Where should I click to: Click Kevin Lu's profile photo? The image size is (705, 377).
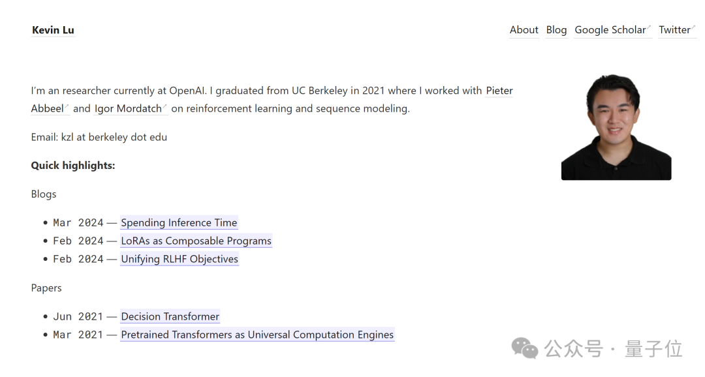pos(616,127)
